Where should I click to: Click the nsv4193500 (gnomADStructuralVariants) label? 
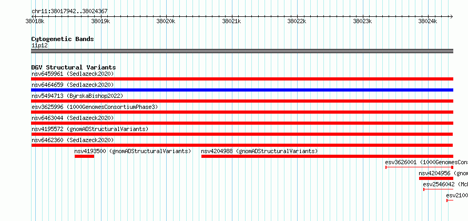[133, 151]
